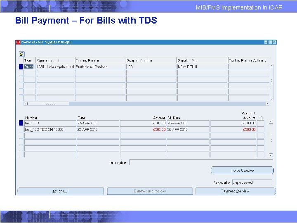Click down arrow of payments vertical scrollbar
297x223 pixels.
click(272, 99)
